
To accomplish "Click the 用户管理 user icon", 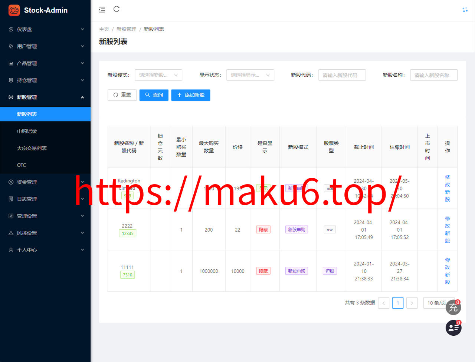I will 11,46.
